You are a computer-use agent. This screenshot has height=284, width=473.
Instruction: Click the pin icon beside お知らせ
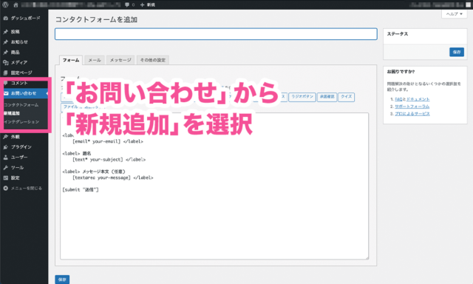pyautogui.click(x=5, y=42)
